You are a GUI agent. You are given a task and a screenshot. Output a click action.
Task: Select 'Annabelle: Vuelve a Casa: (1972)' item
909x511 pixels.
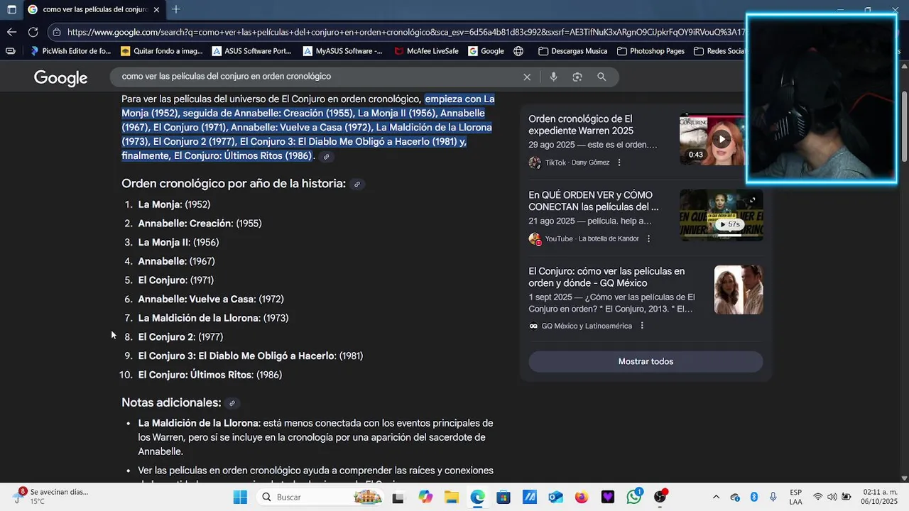click(x=211, y=300)
